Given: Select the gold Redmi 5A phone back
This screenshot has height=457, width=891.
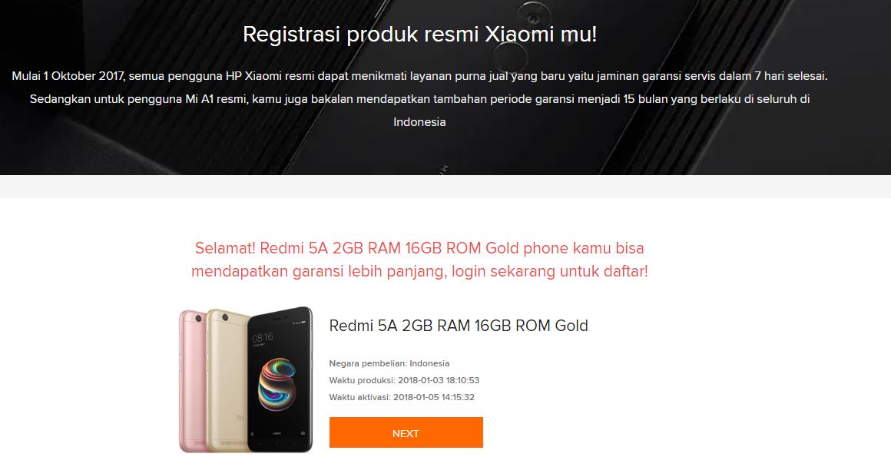Looking at the screenshot, I should click(x=227, y=381).
